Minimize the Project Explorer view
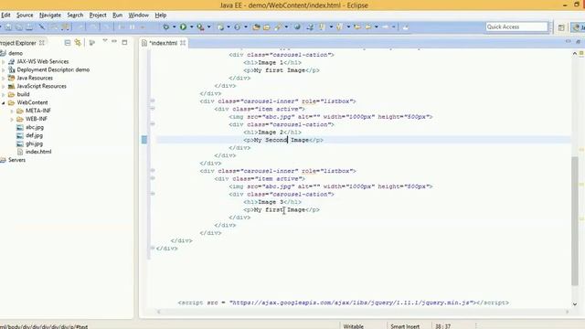This screenshot has height=329, width=585. pyautogui.click(x=114, y=42)
